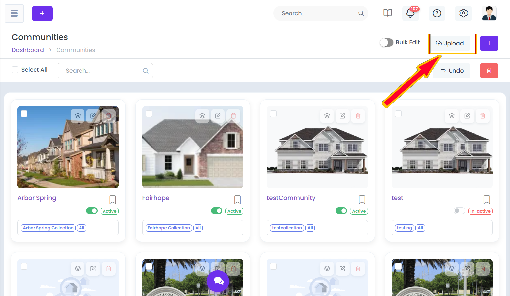Click the Undo button
This screenshot has width=510, height=296.
click(452, 71)
